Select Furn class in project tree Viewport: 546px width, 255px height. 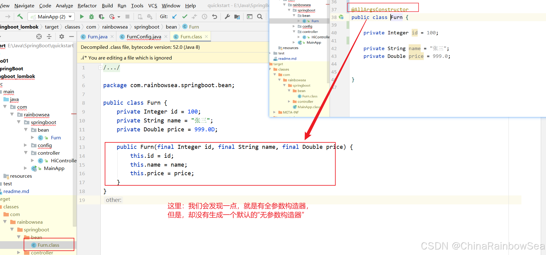pos(56,137)
